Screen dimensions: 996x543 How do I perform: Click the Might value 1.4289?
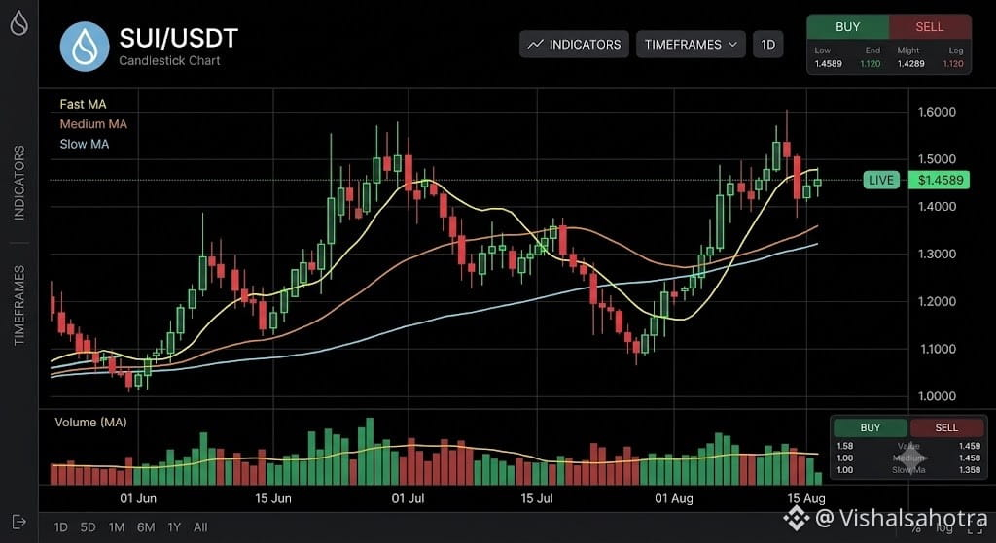(x=910, y=63)
